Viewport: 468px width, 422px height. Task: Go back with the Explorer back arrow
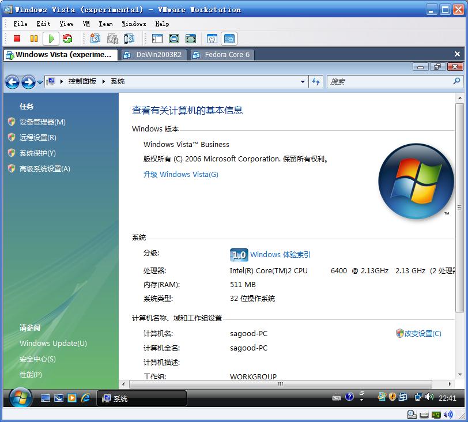pos(12,81)
